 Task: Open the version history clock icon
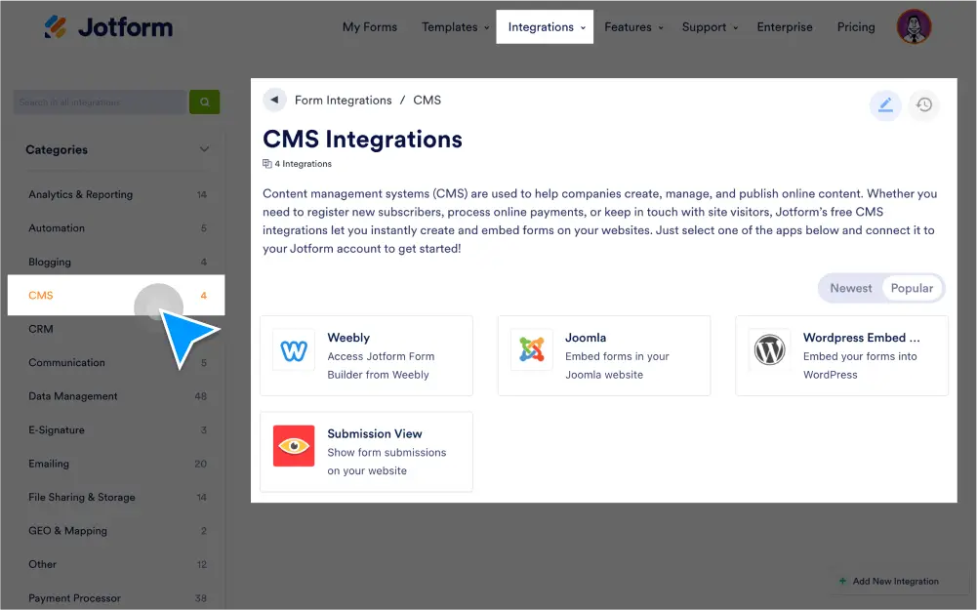point(923,104)
